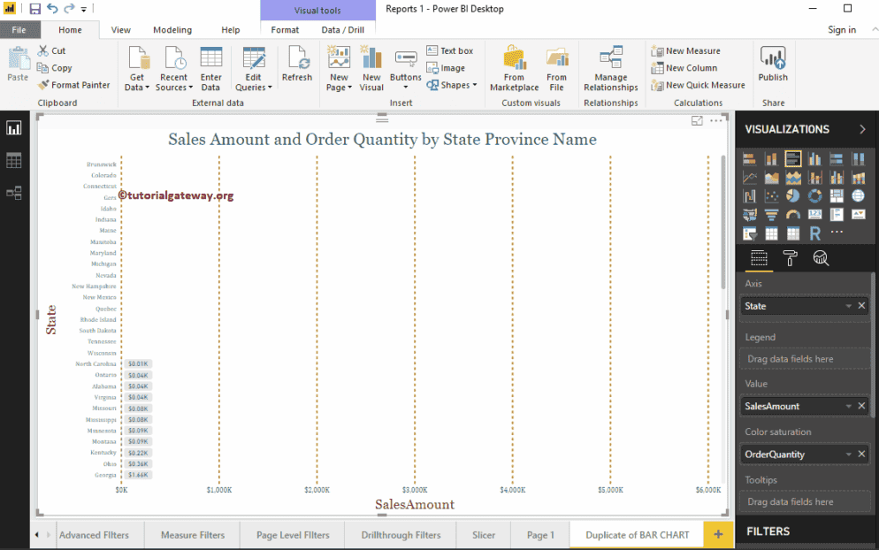Select the Donut chart visualization icon
879x550 pixels.
[814, 196]
